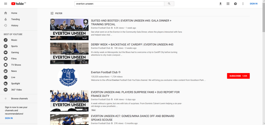This screenshot has width=265, height=125.
Task: Open the hamburger guide menu
Action: coord(6,4)
